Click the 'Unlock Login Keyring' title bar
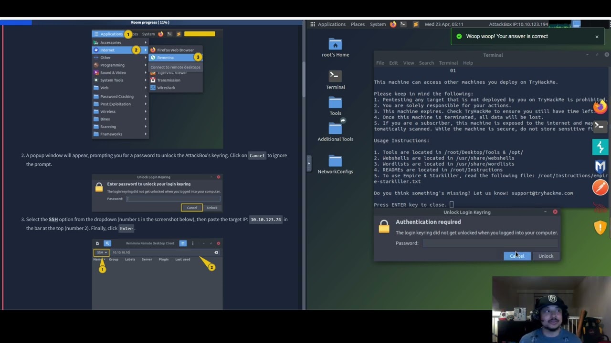The width and height of the screenshot is (611, 343). coord(467,212)
